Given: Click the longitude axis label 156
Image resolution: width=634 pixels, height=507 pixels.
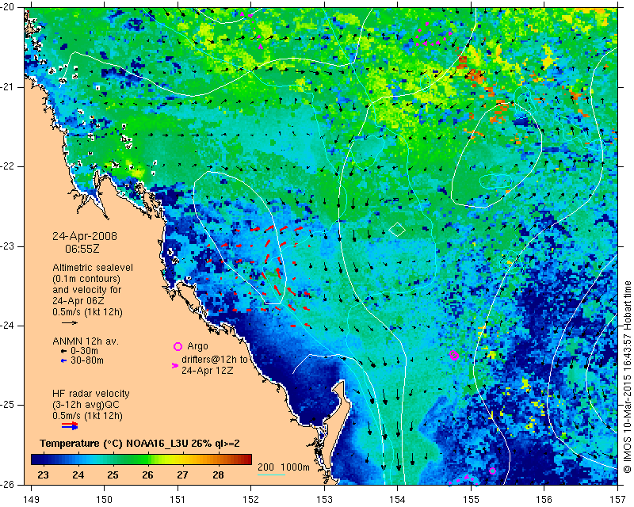Looking at the screenshot, I should coord(544,500).
